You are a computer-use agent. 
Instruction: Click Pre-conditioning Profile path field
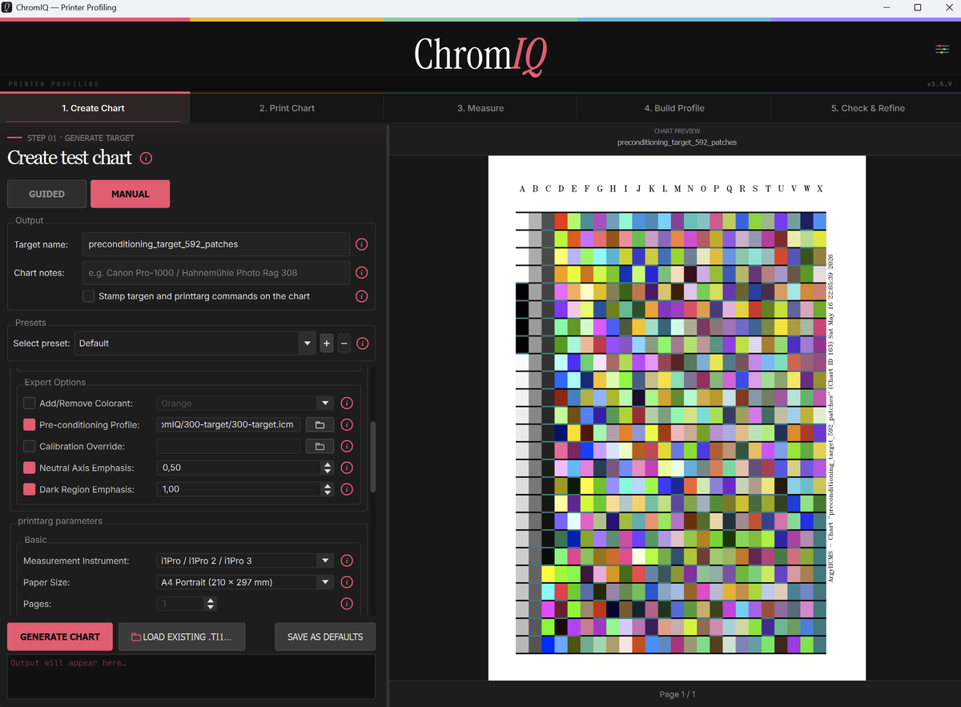[228, 425]
